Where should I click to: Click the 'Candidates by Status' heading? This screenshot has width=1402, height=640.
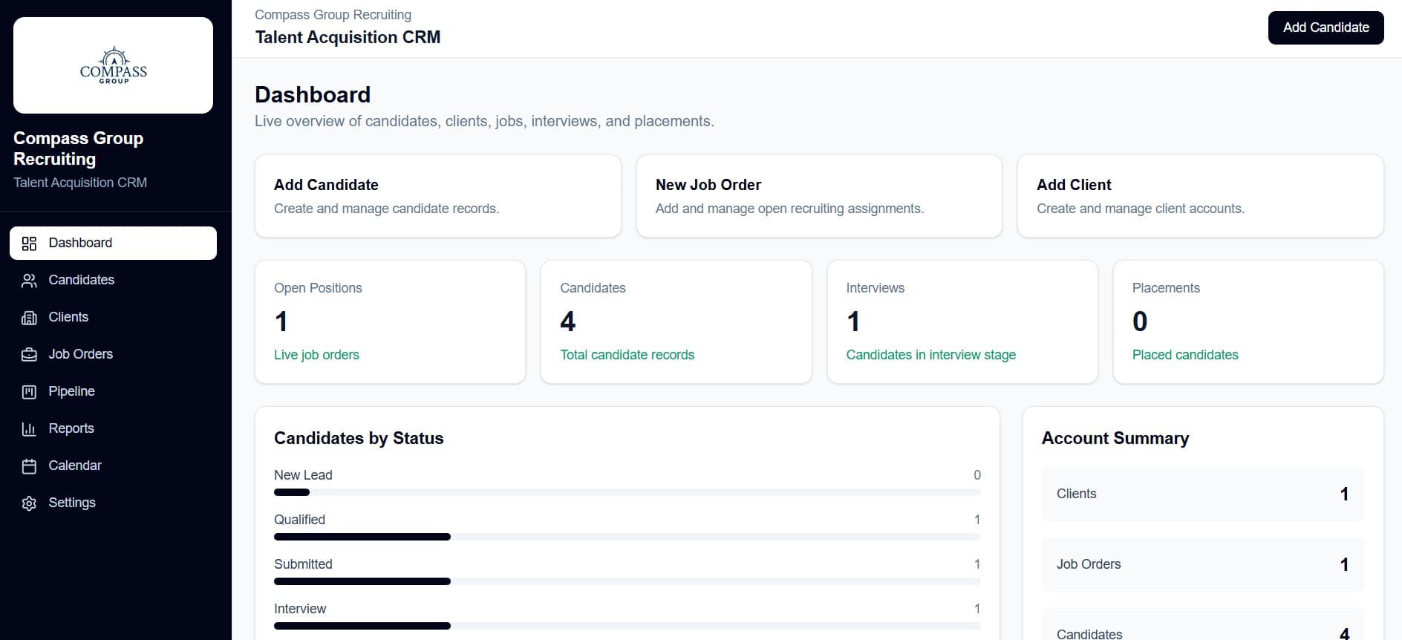pos(359,438)
